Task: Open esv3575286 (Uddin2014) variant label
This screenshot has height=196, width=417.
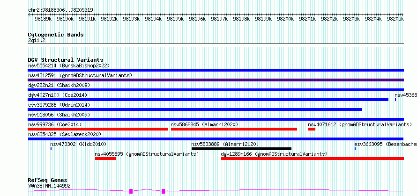Action: pyautogui.click(x=59, y=105)
